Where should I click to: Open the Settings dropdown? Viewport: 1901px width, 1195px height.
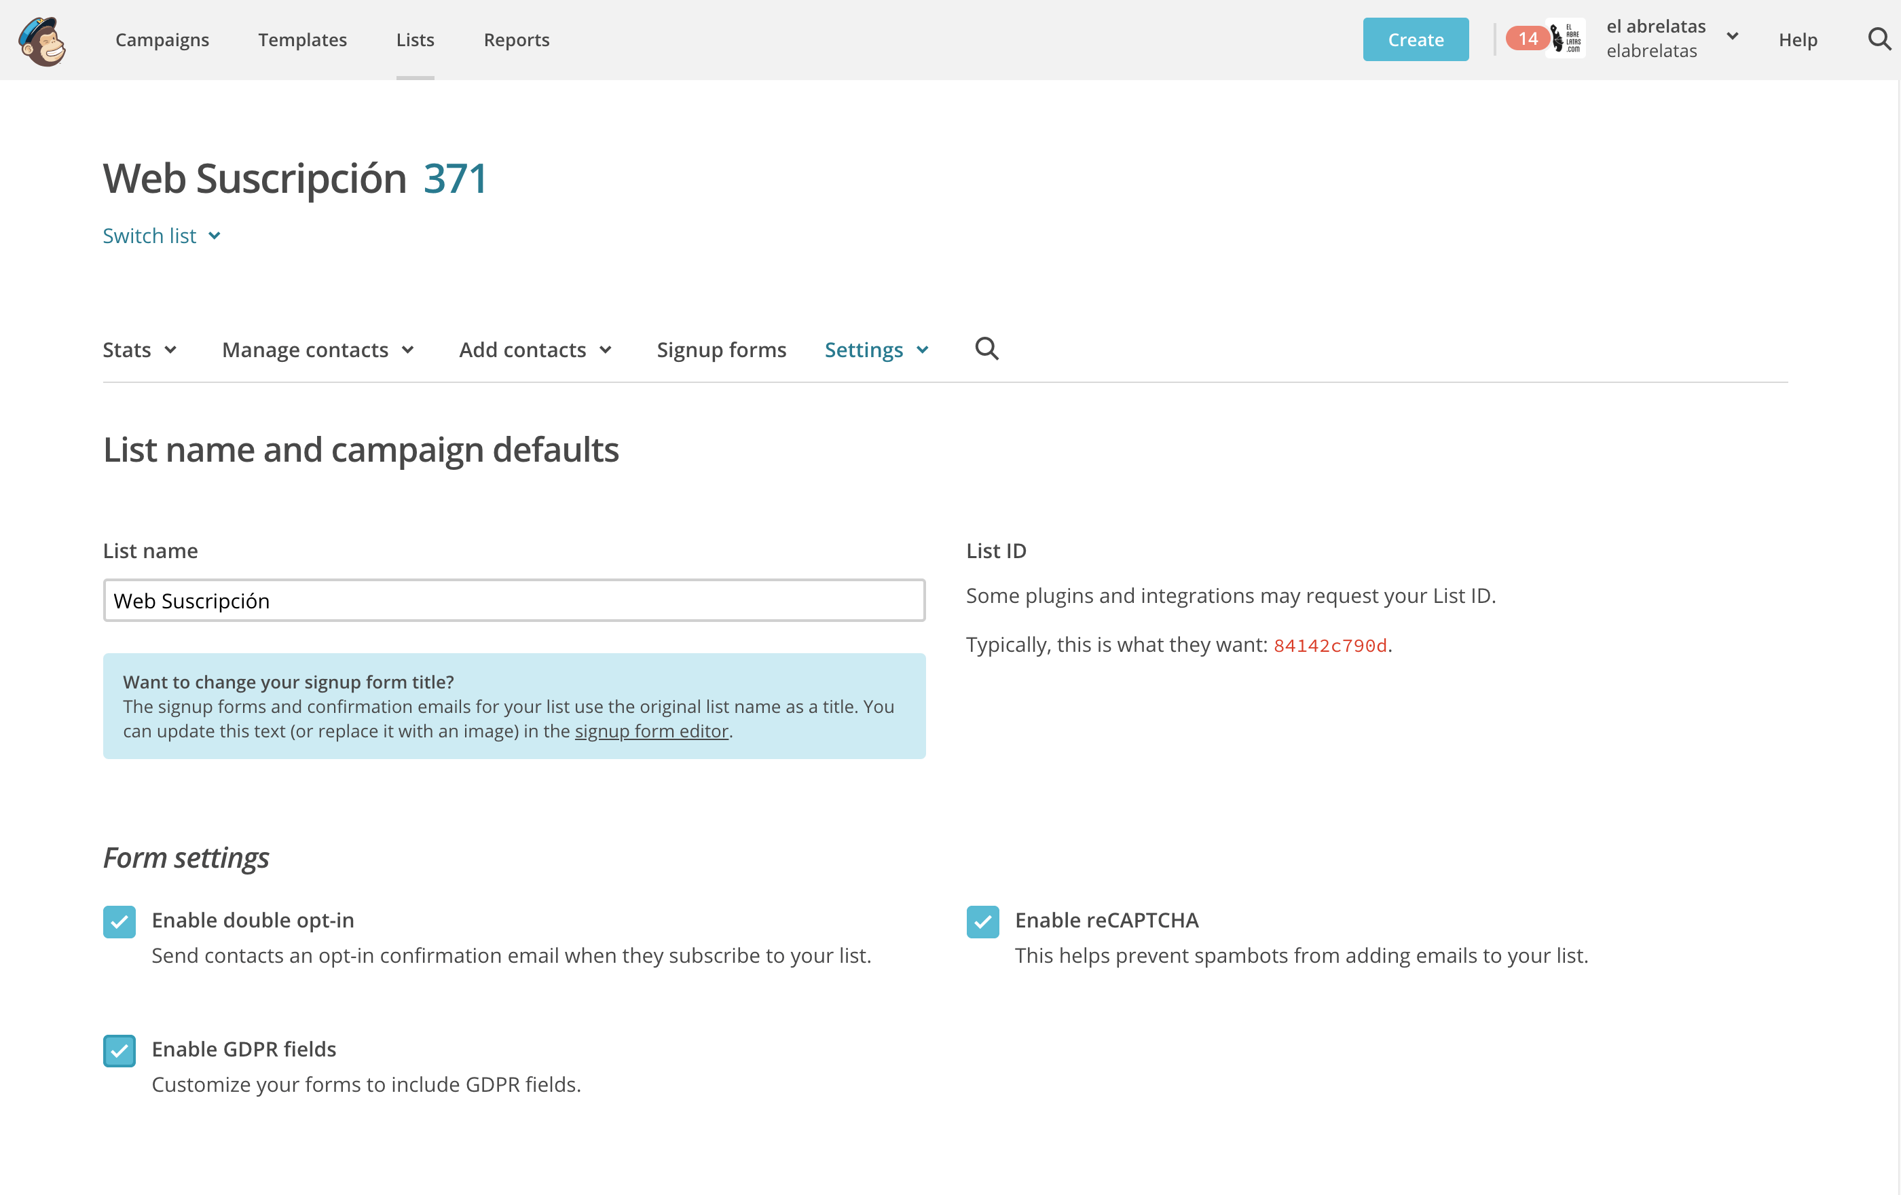pos(876,350)
